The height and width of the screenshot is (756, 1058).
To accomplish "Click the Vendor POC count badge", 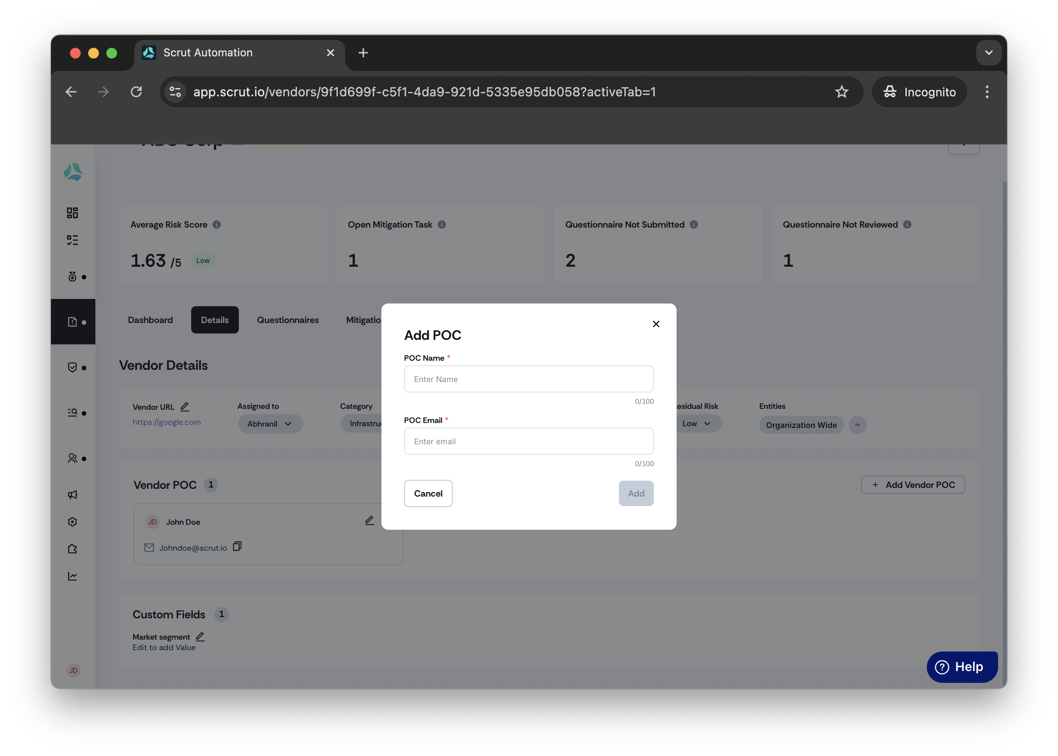I will (211, 485).
